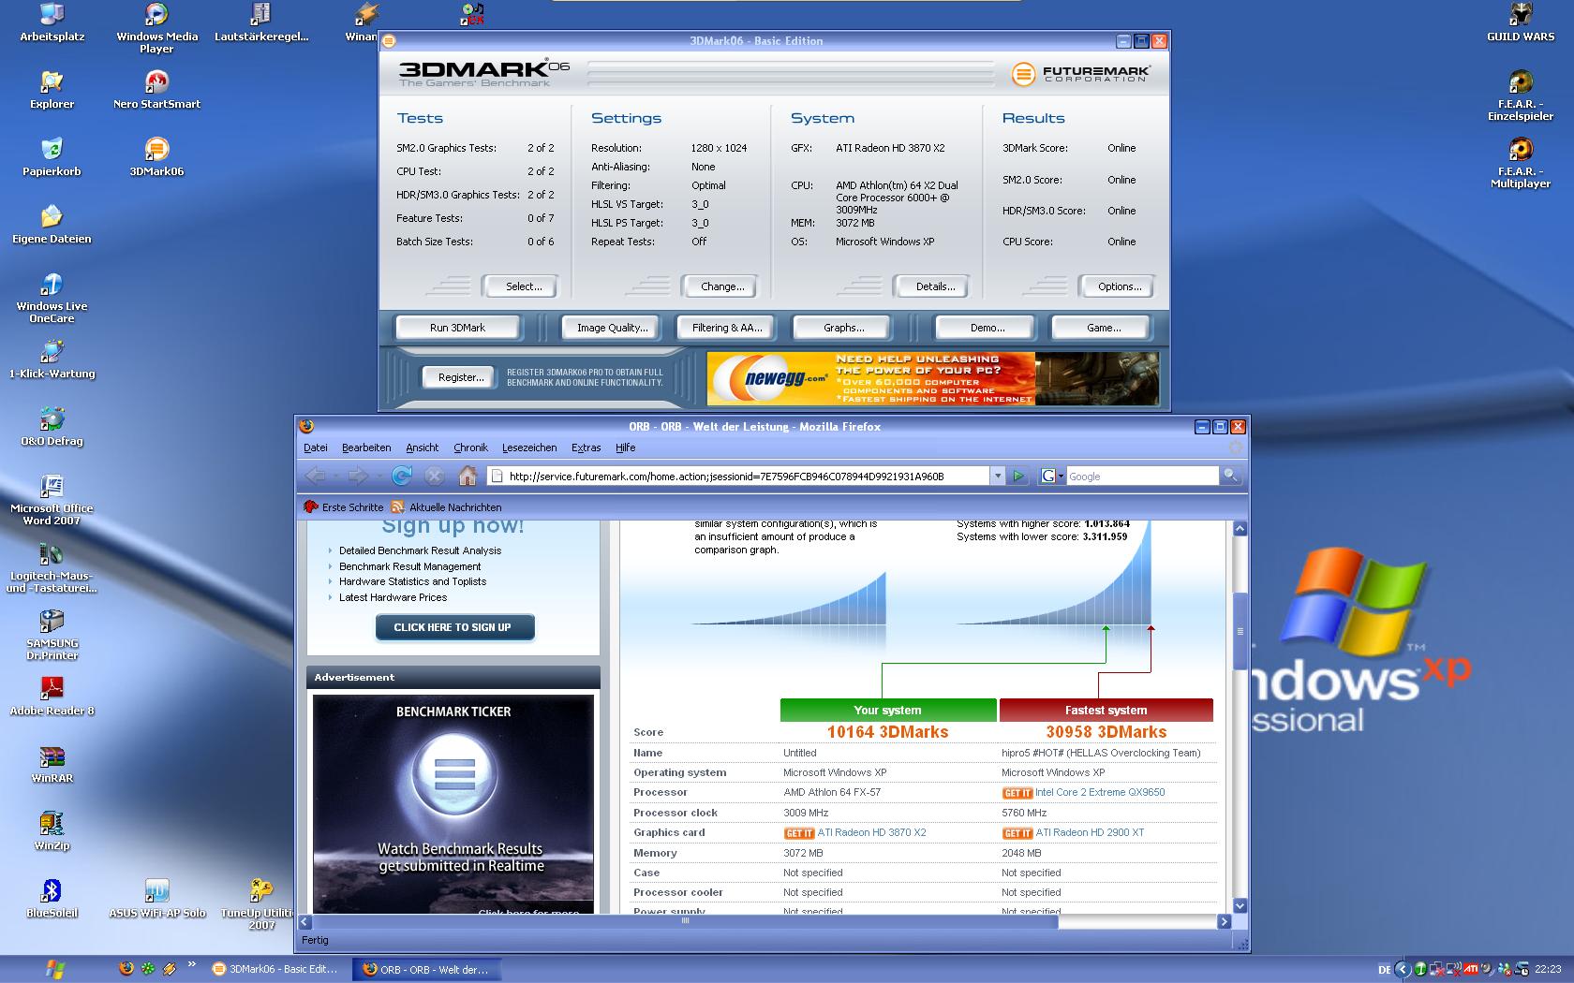This screenshot has width=1574, height=983.
Task: Open Lautstärkeregelung desktop shortcut
Action: [x=261, y=23]
